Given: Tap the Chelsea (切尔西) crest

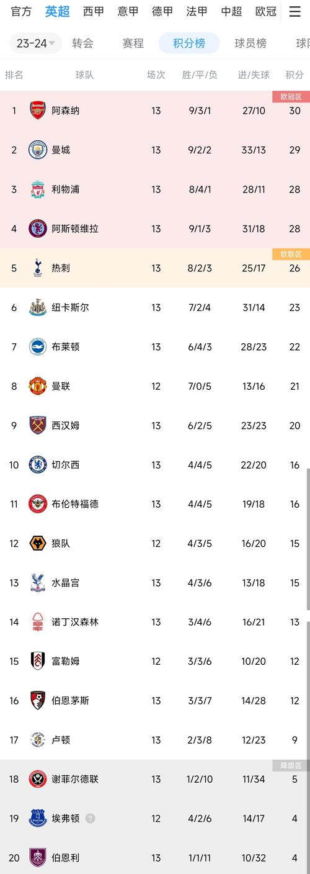Looking at the screenshot, I should (38, 465).
